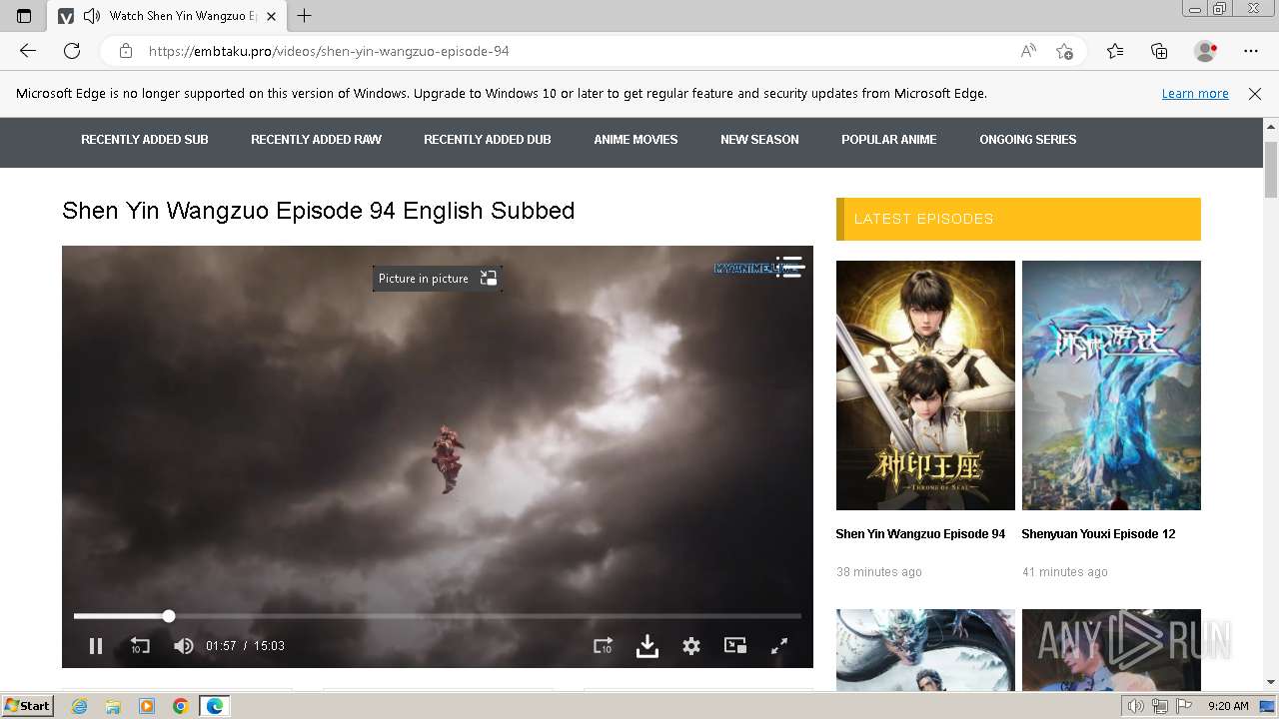Click the address bar URL

click(329, 51)
